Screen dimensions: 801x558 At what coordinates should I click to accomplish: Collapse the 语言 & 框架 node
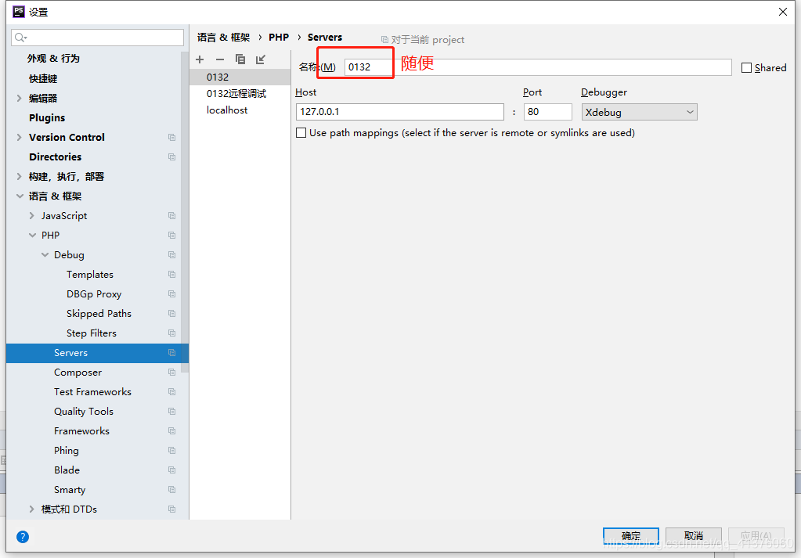[x=20, y=196]
